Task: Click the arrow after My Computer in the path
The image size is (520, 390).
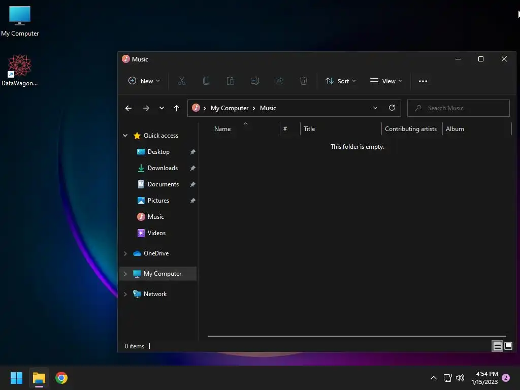Action: pos(254,109)
